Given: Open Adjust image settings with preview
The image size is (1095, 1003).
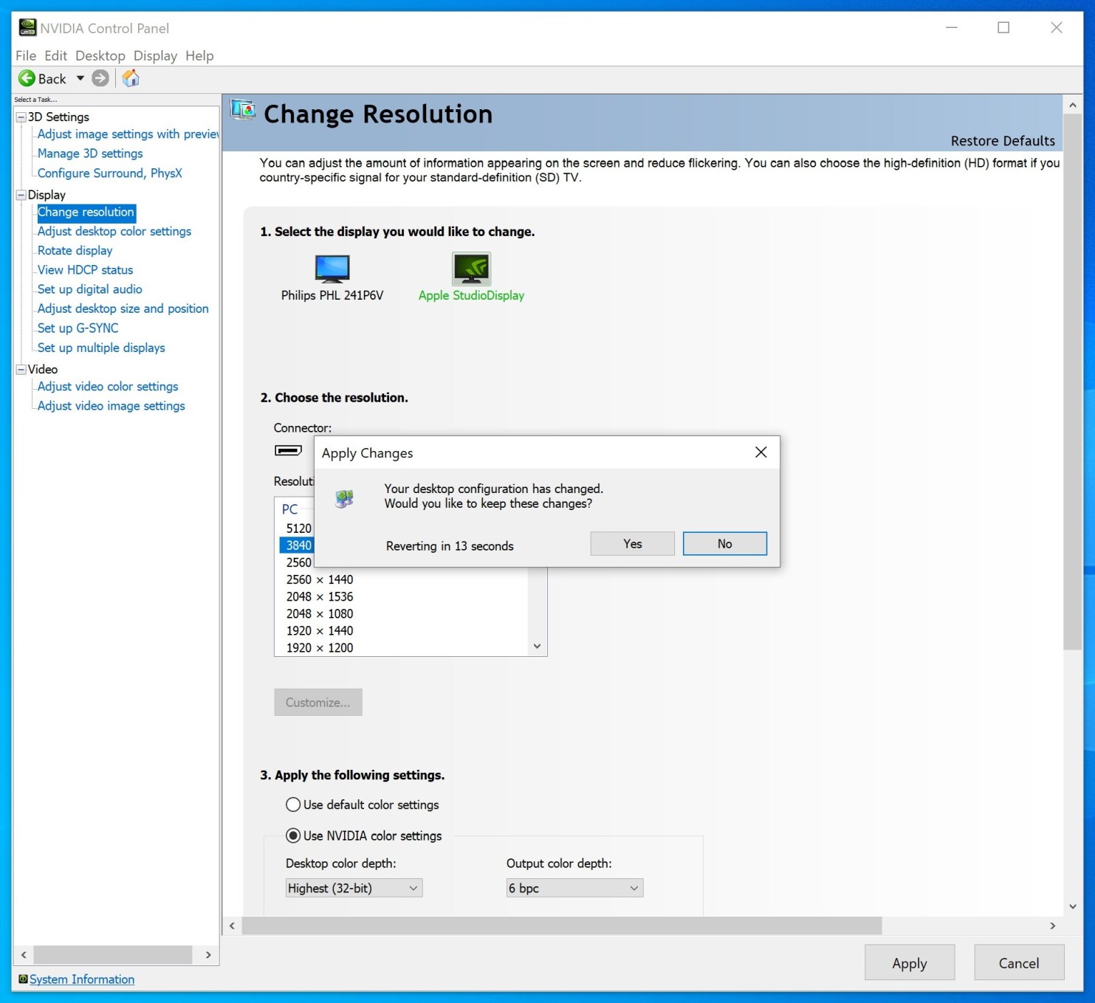Looking at the screenshot, I should 128,134.
